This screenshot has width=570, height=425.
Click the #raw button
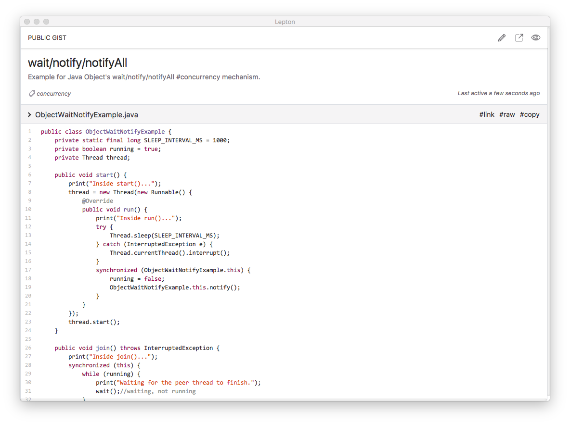507,115
